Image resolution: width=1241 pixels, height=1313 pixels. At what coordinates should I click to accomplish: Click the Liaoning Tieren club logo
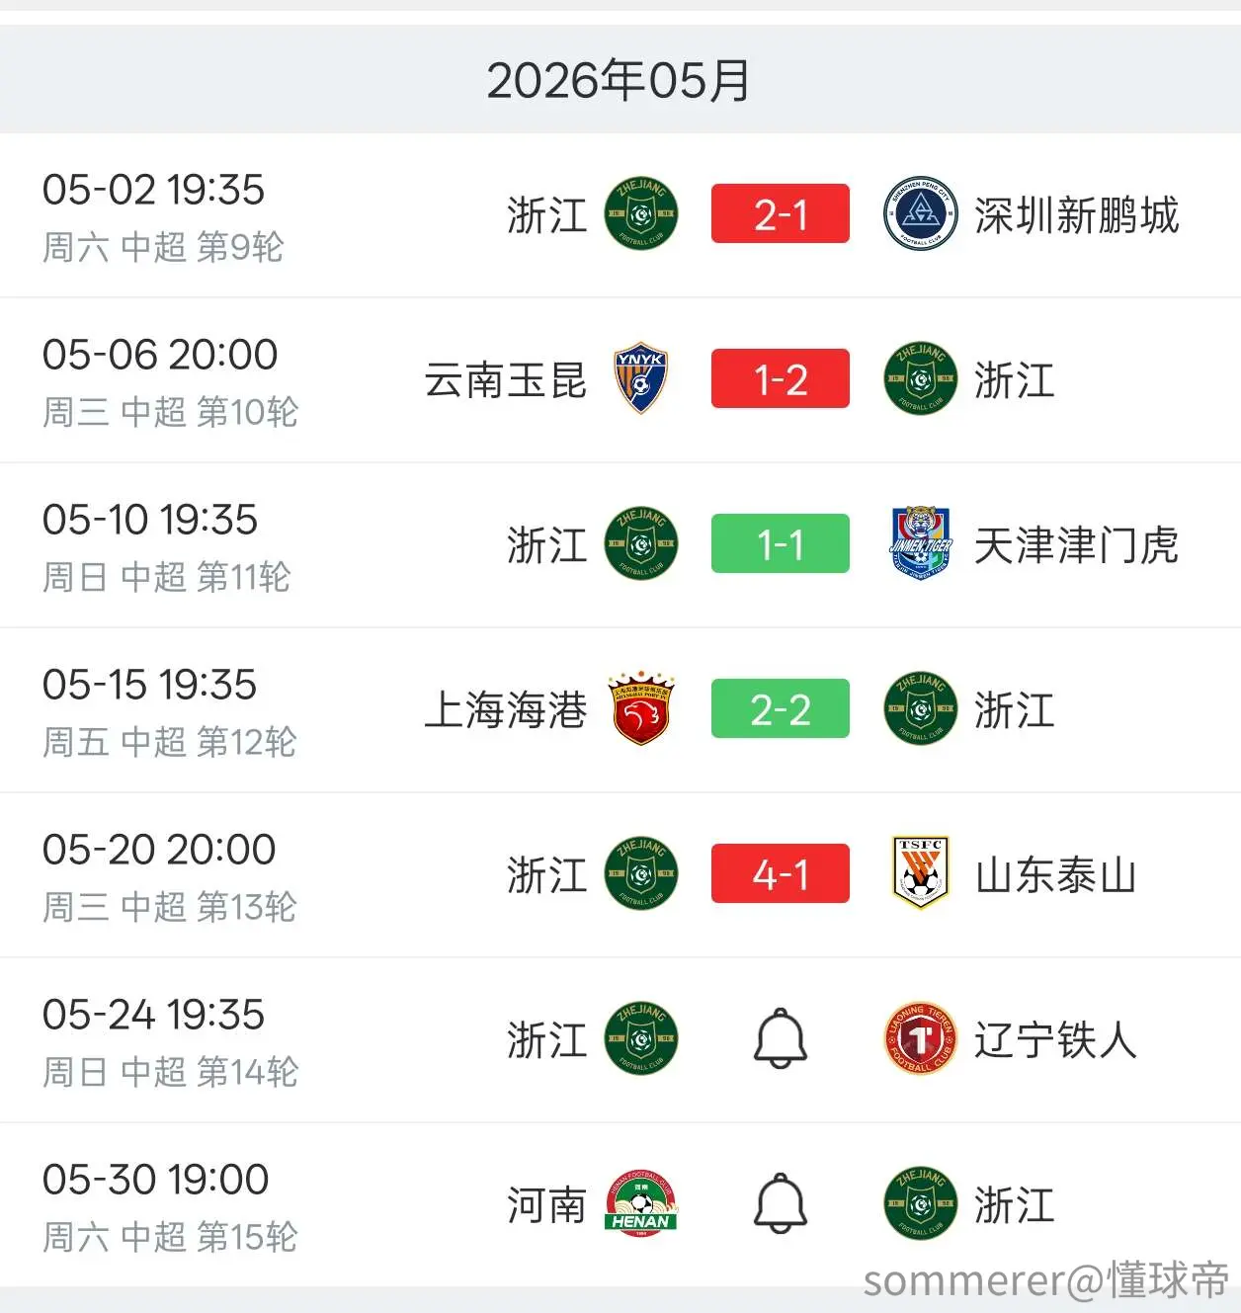pos(921,1038)
